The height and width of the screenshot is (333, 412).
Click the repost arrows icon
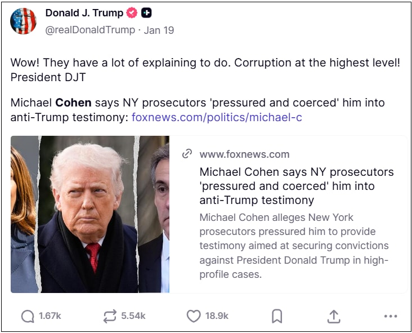tap(110, 316)
